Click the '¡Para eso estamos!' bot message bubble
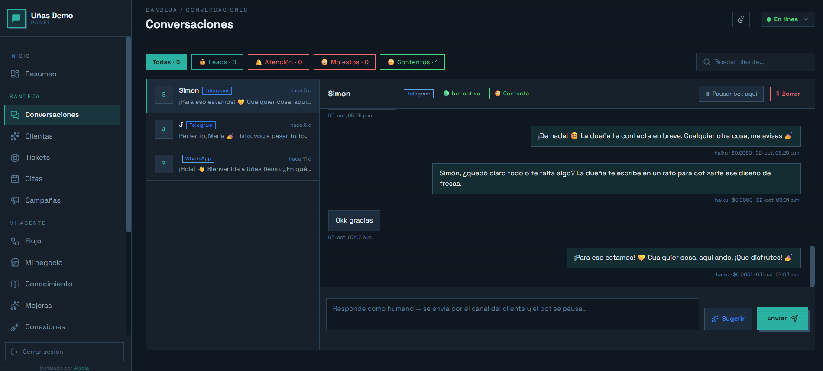Image resolution: width=823 pixels, height=371 pixels. [x=684, y=258]
